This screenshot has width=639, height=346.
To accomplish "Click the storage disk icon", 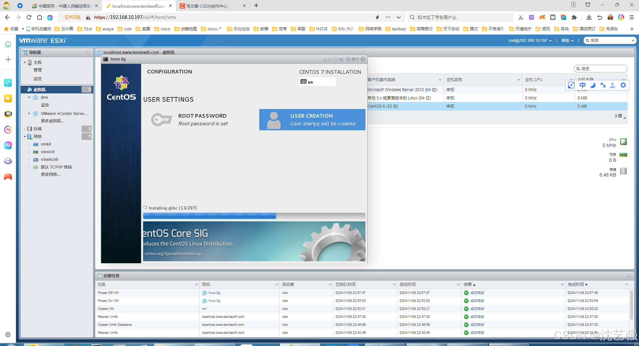I will tap(623, 171).
